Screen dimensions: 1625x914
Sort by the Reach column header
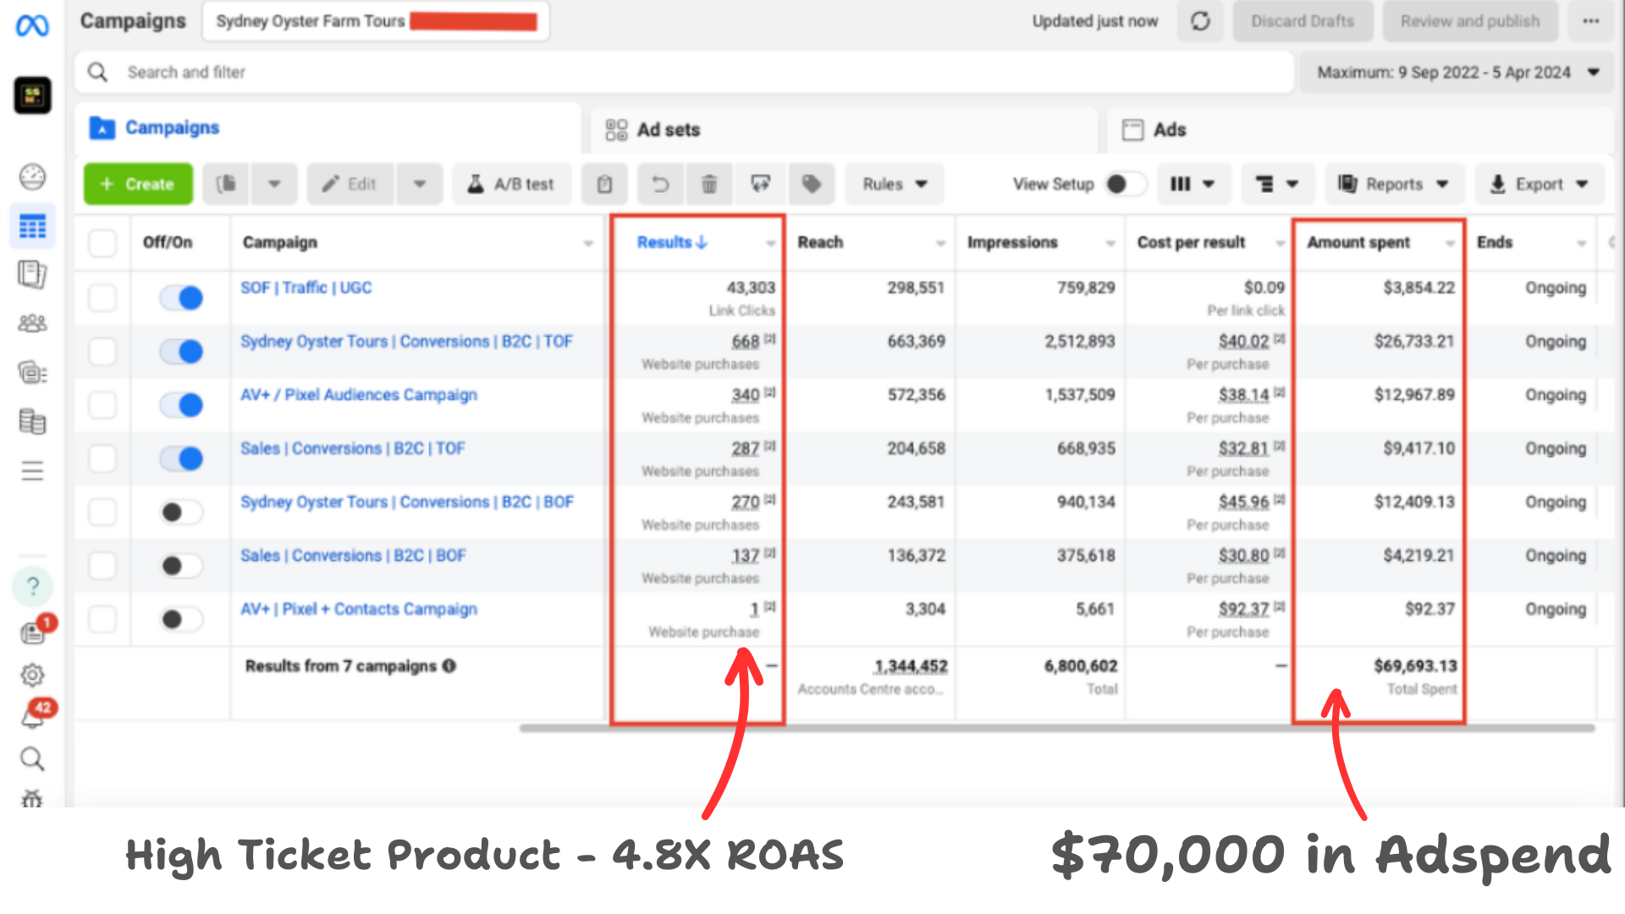click(x=820, y=243)
